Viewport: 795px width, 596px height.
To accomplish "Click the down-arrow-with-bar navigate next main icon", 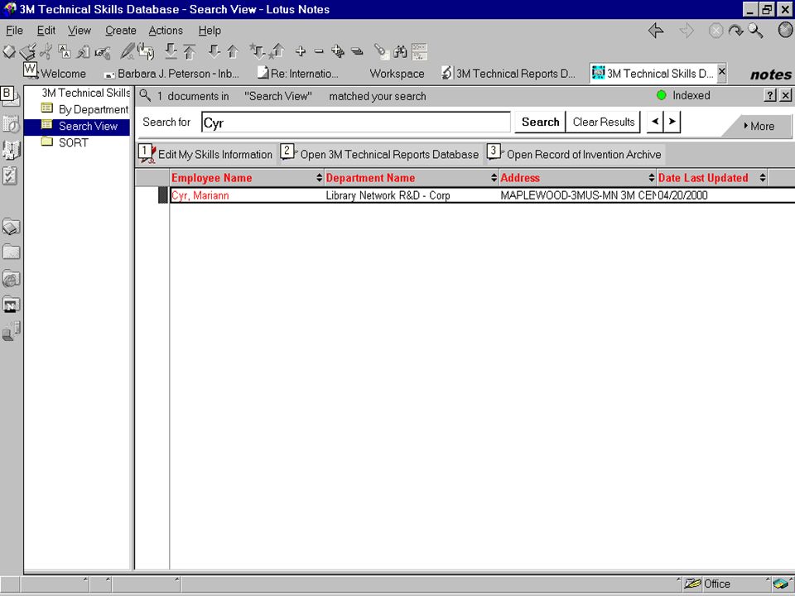I will pyautogui.click(x=171, y=51).
